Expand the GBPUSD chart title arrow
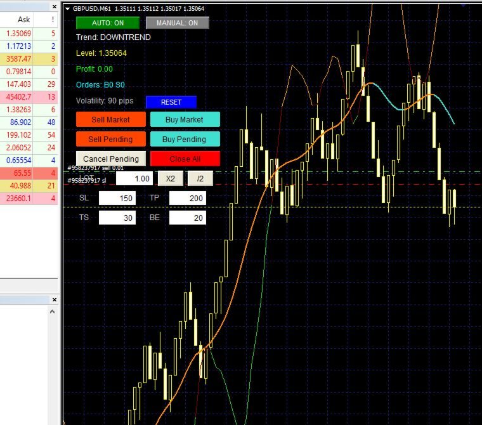The image size is (482, 425). [67, 9]
